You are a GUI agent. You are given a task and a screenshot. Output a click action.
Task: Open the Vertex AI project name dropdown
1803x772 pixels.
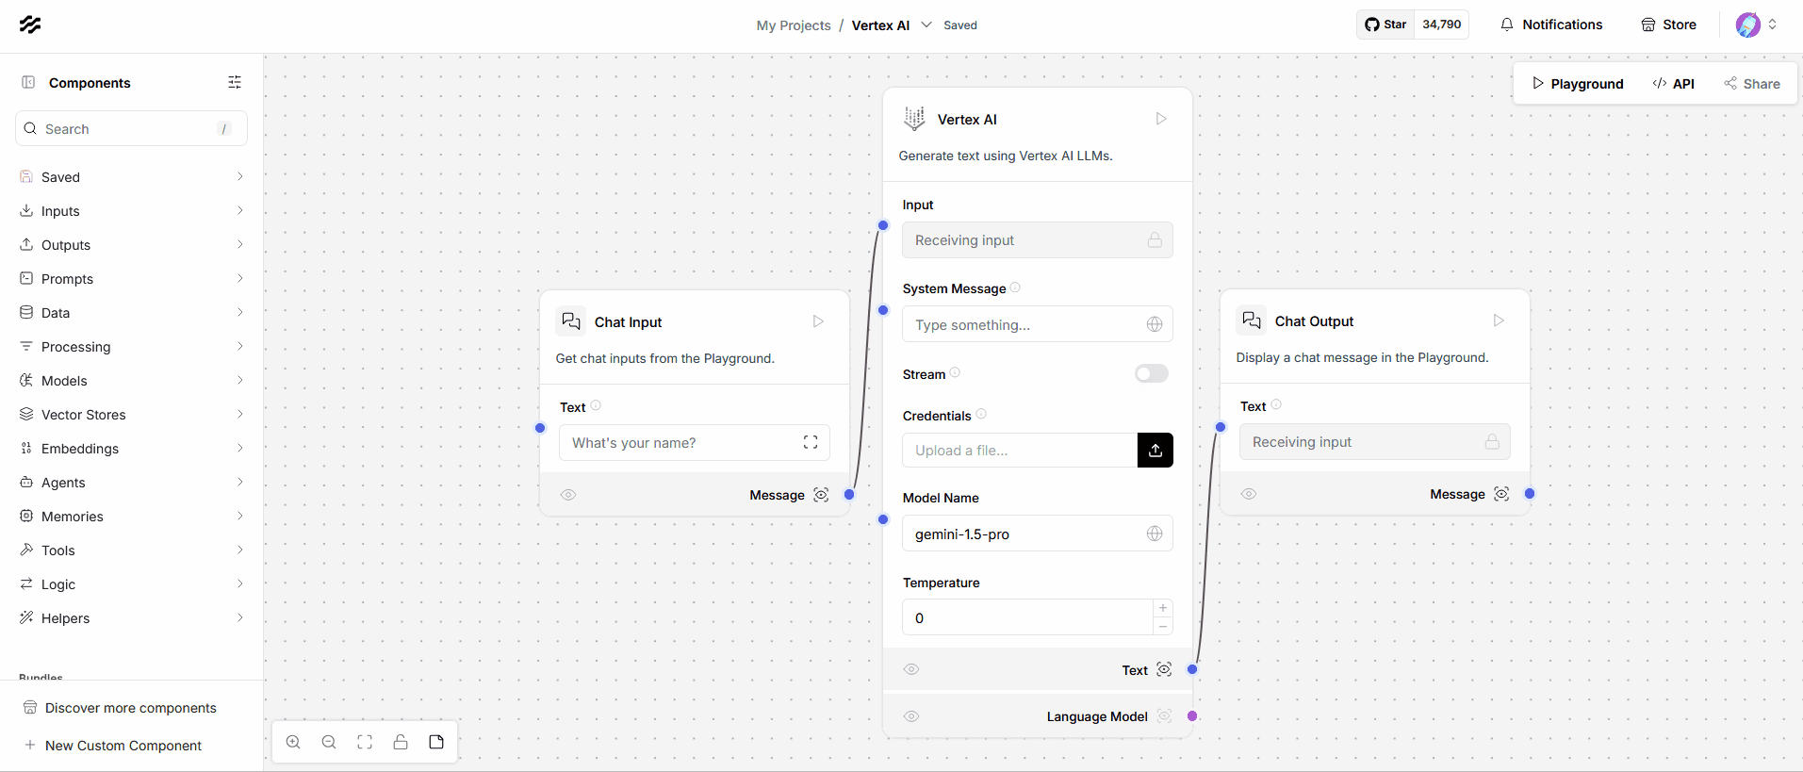pos(926,25)
